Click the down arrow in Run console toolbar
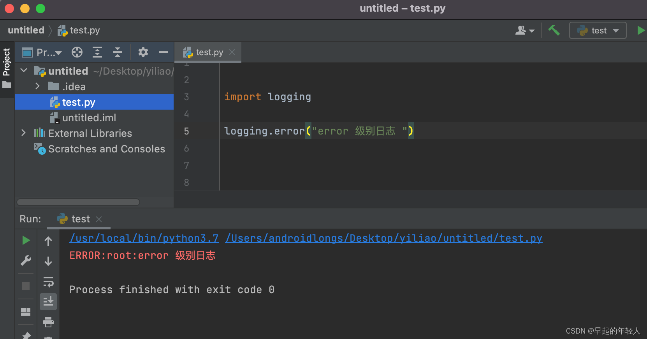647x339 pixels. 48,261
